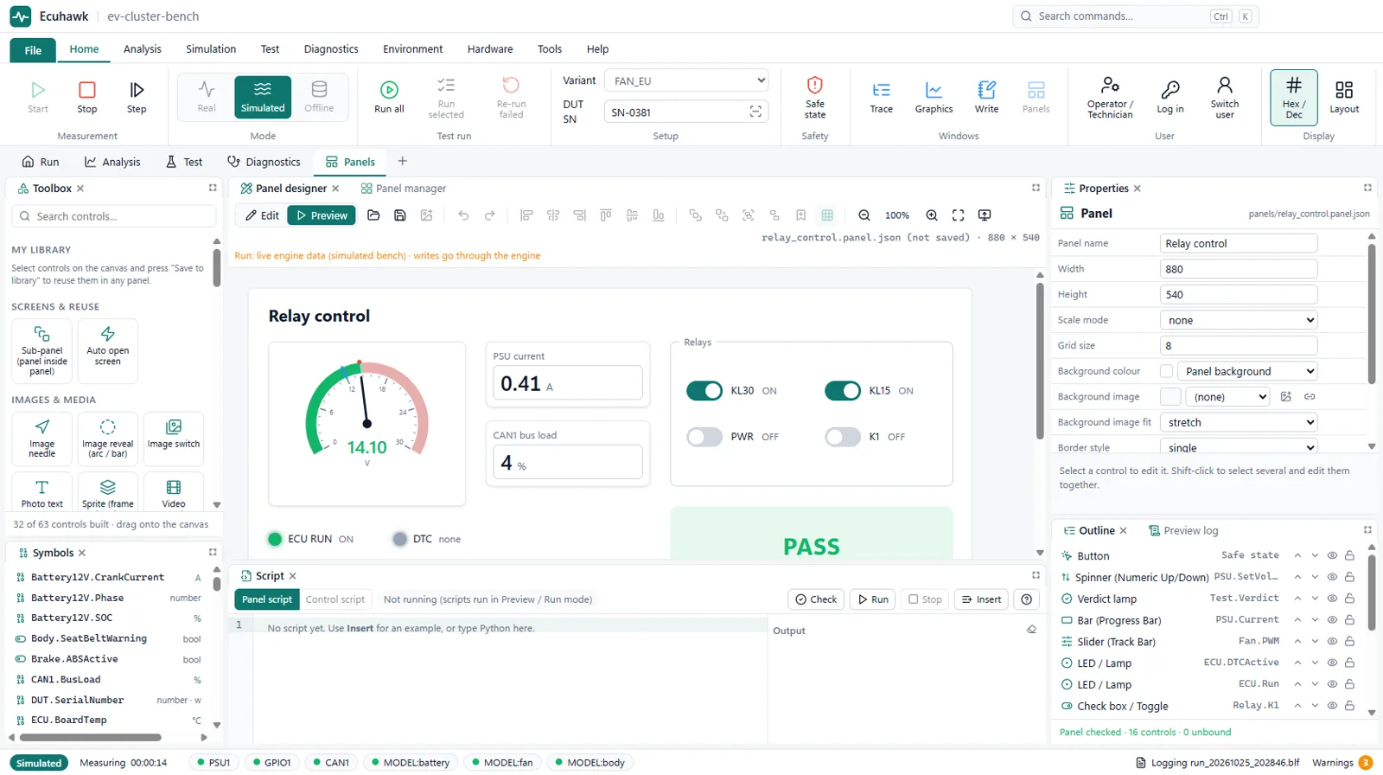Open the Simulation ribbon tab
The image size is (1383, 775).
[211, 49]
